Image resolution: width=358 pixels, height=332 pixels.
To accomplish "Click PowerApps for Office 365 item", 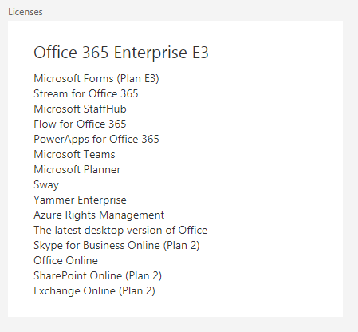I will [x=96, y=140].
